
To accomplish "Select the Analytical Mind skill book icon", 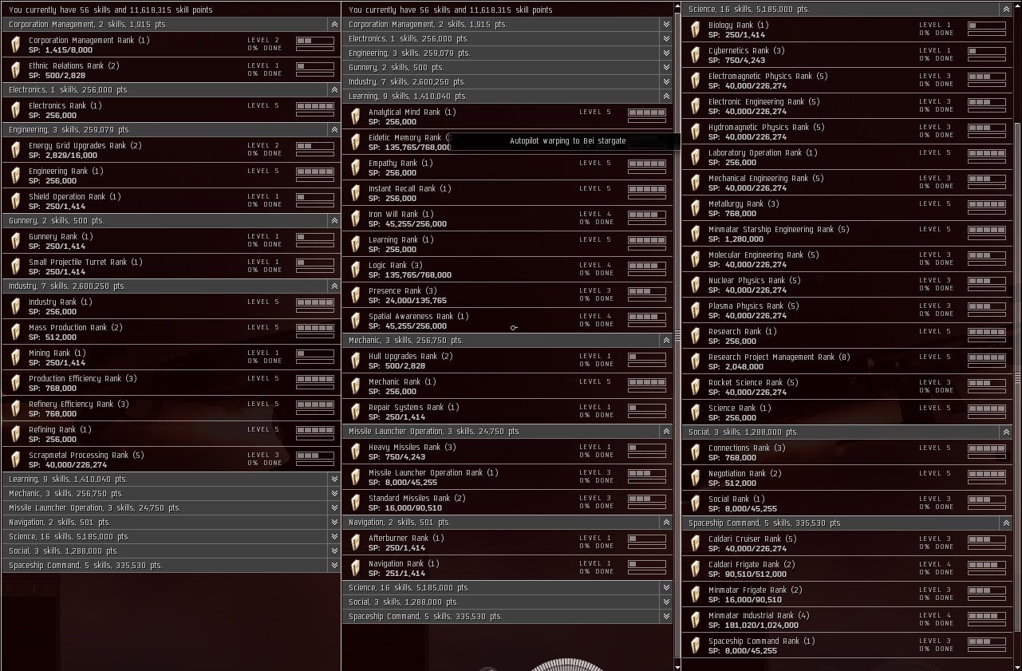I will point(355,116).
